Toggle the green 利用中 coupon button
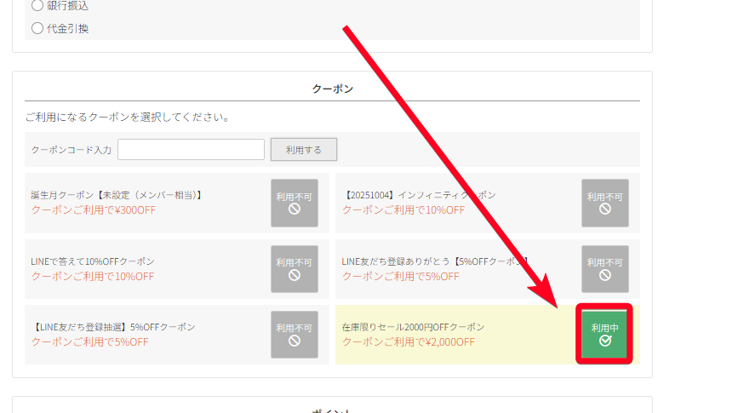 [x=604, y=334]
